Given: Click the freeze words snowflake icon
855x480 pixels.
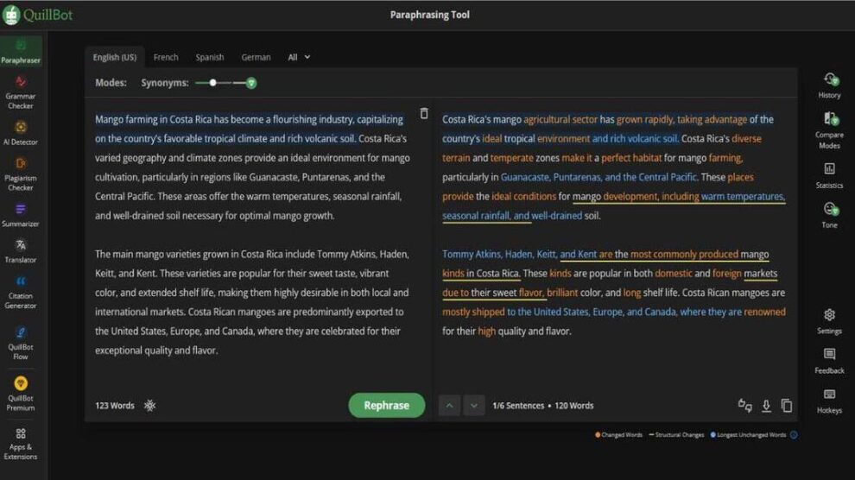Looking at the screenshot, I should pyautogui.click(x=149, y=406).
